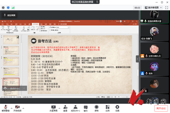
Task: Toggle the 锁定画面 pin button
Action: [10, 15]
